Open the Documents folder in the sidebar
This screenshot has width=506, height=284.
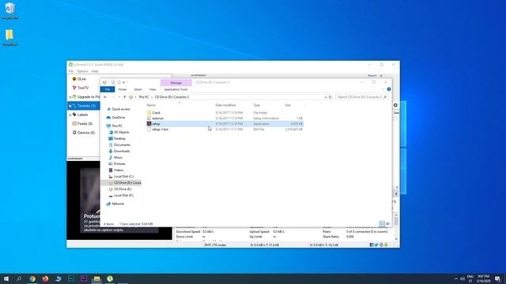tap(122, 145)
